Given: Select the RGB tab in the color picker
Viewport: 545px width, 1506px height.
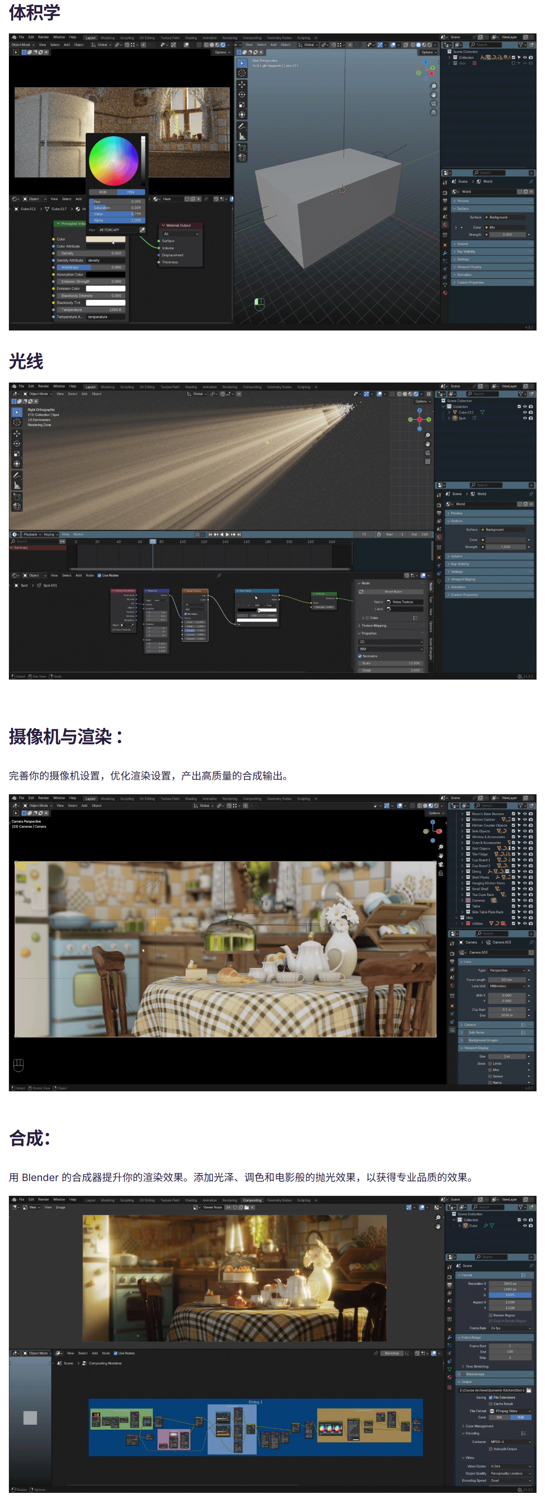Looking at the screenshot, I should (103, 192).
